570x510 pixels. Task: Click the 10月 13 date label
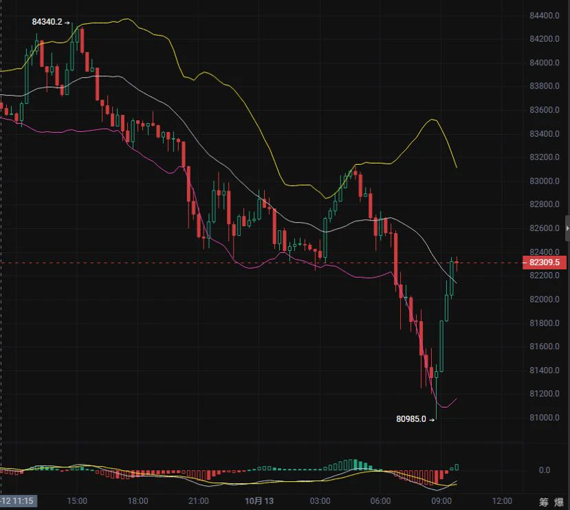[259, 501]
